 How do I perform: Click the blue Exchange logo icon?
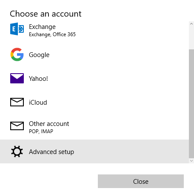[x=17, y=29]
